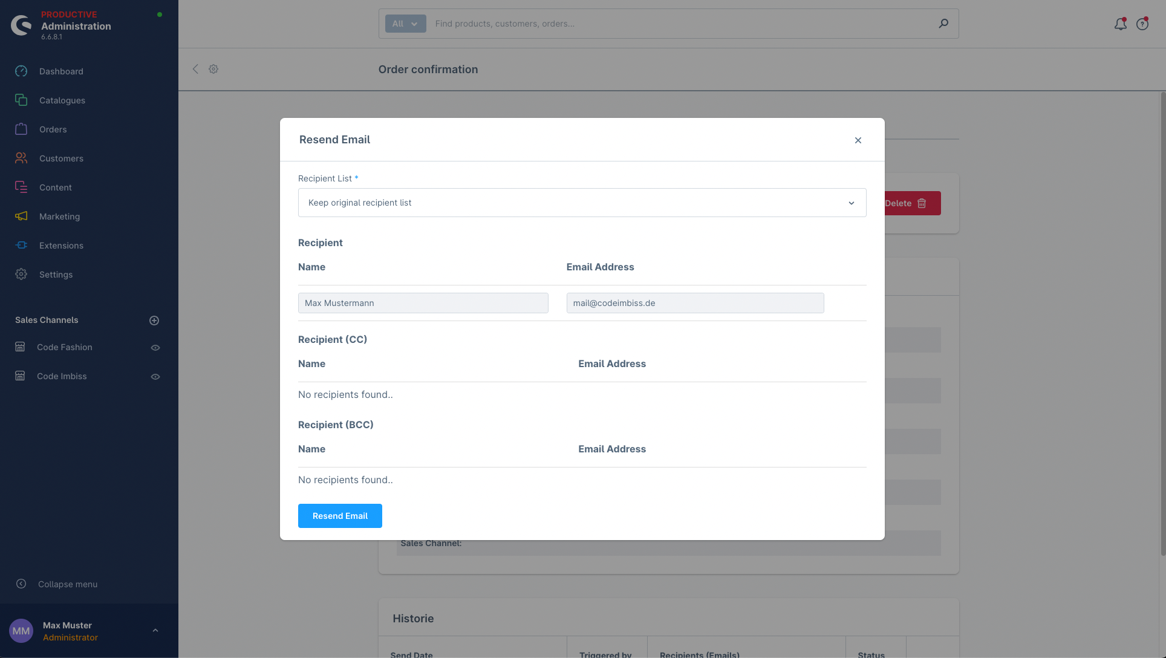Close the Resend Email dialog
This screenshot has height=658, width=1166.
[858, 140]
